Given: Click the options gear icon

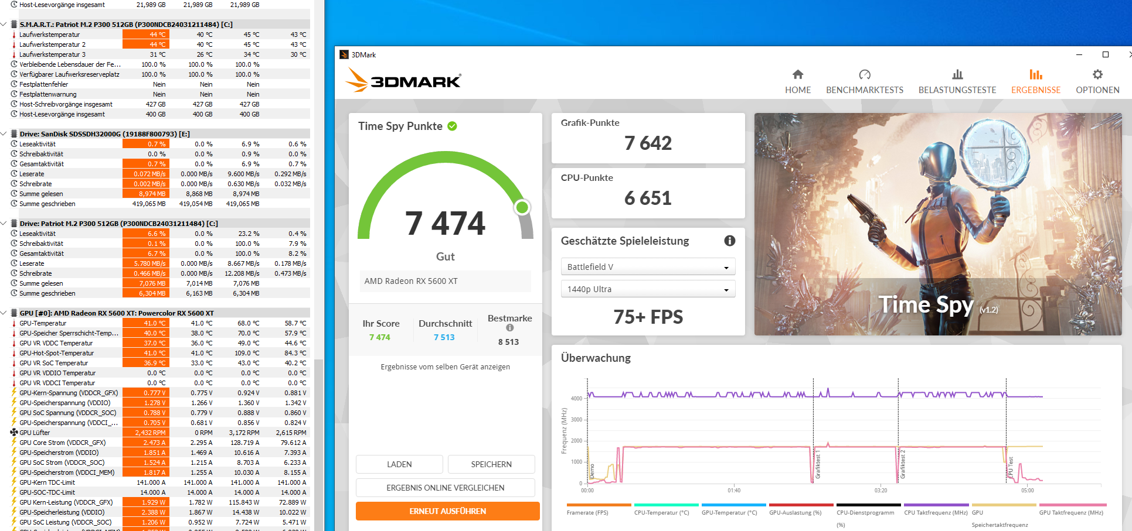Looking at the screenshot, I should (x=1097, y=74).
